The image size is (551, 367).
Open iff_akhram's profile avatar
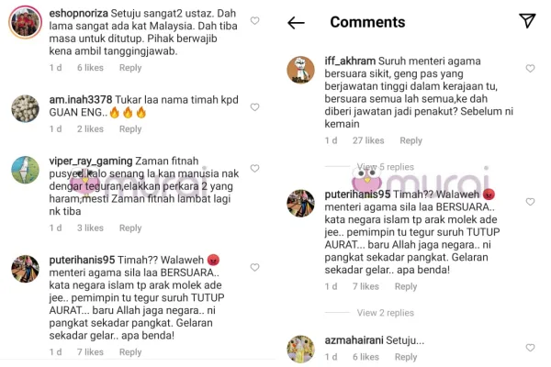tap(301, 70)
